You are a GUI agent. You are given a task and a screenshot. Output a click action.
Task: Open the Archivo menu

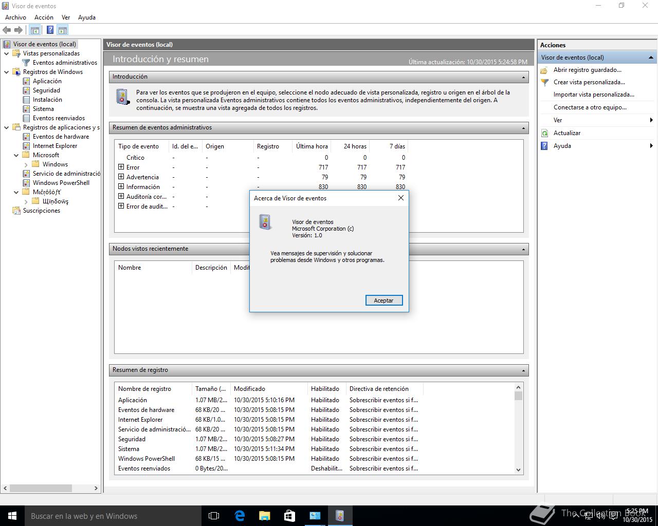(15, 17)
